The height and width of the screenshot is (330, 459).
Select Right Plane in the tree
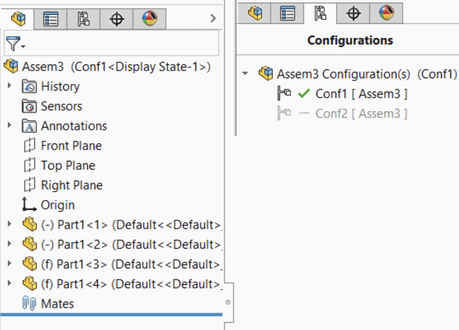coord(72,185)
